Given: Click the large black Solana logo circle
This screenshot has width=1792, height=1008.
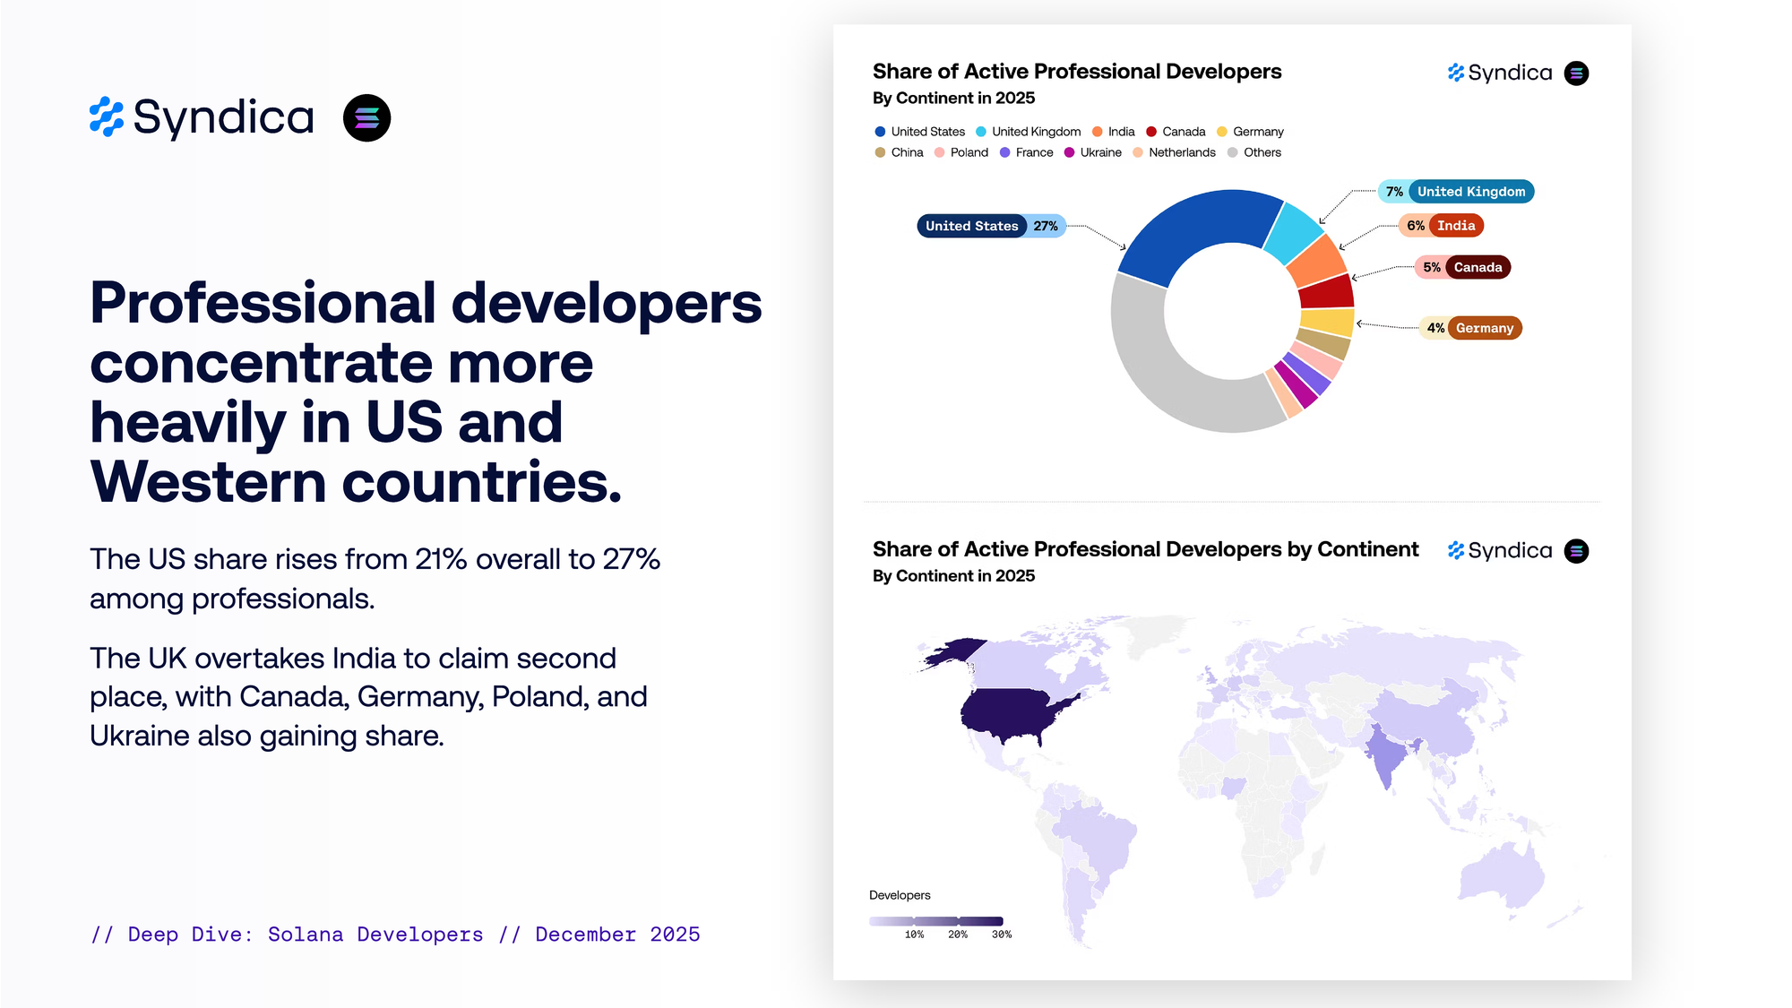Looking at the screenshot, I should [366, 117].
